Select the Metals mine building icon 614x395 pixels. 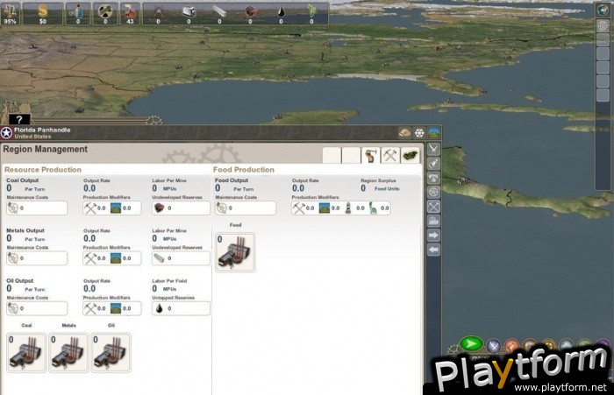click(69, 351)
